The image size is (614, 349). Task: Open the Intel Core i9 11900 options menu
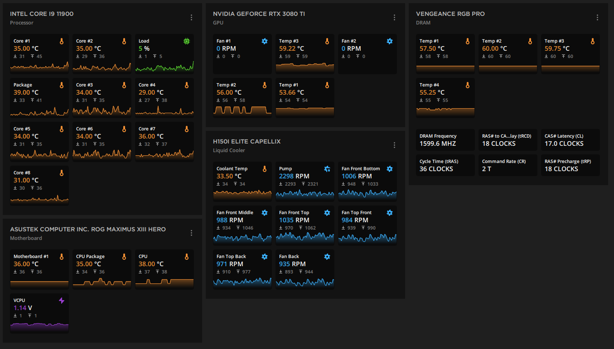(191, 18)
